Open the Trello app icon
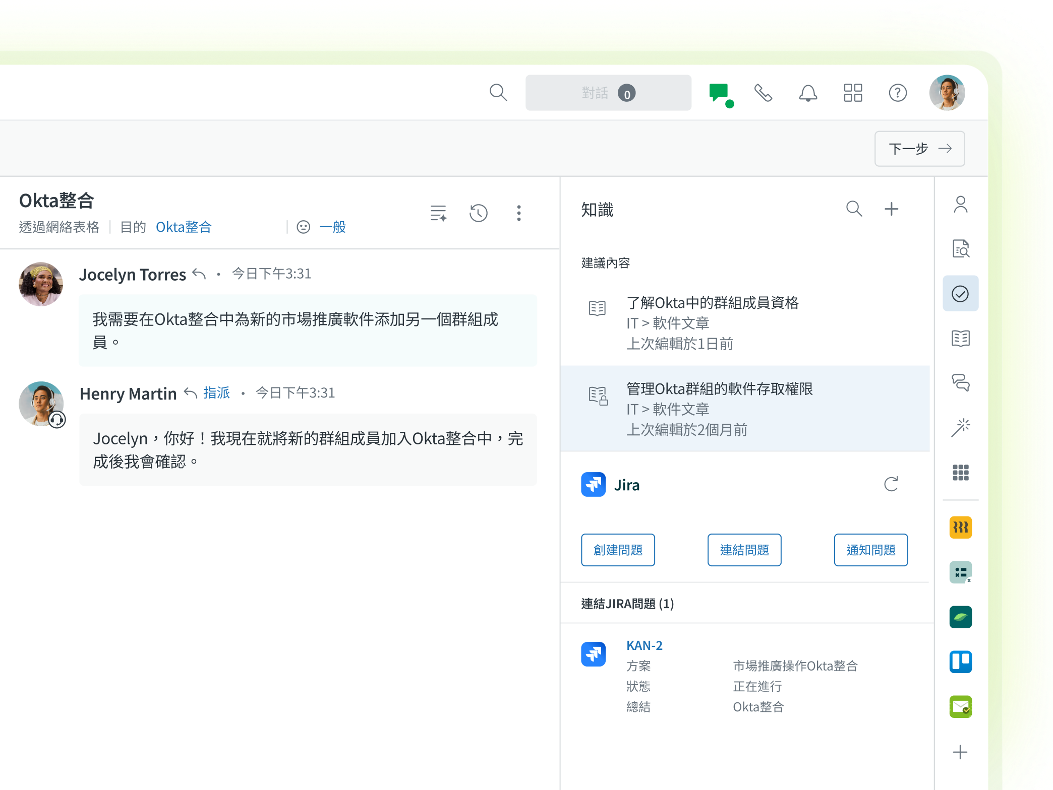This screenshot has width=1053, height=790. tap(961, 662)
